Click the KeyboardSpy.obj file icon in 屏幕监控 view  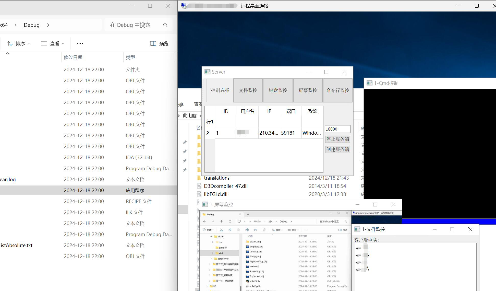click(x=247, y=261)
